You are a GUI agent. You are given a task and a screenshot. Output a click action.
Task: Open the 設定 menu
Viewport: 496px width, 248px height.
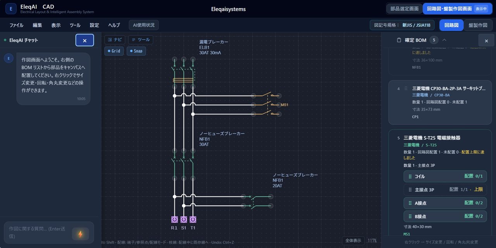pos(94,25)
